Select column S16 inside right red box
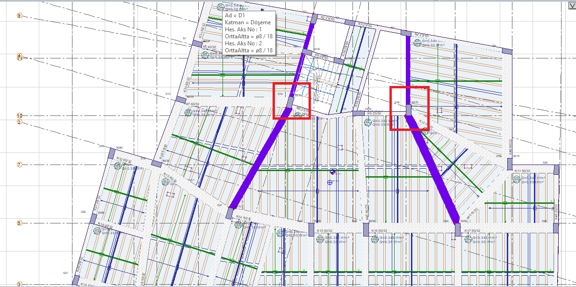Viewport: 576px width, 287px height. (408, 109)
